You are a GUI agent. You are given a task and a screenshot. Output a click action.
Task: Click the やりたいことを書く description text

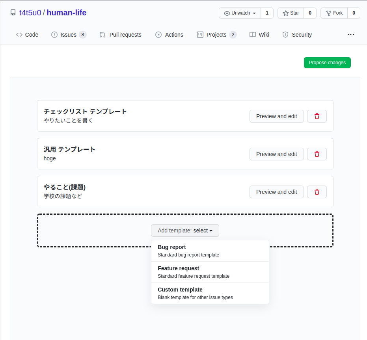point(68,121)
